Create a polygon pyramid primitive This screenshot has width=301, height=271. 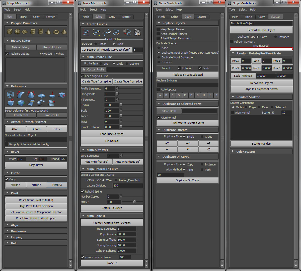coord(64,32)
